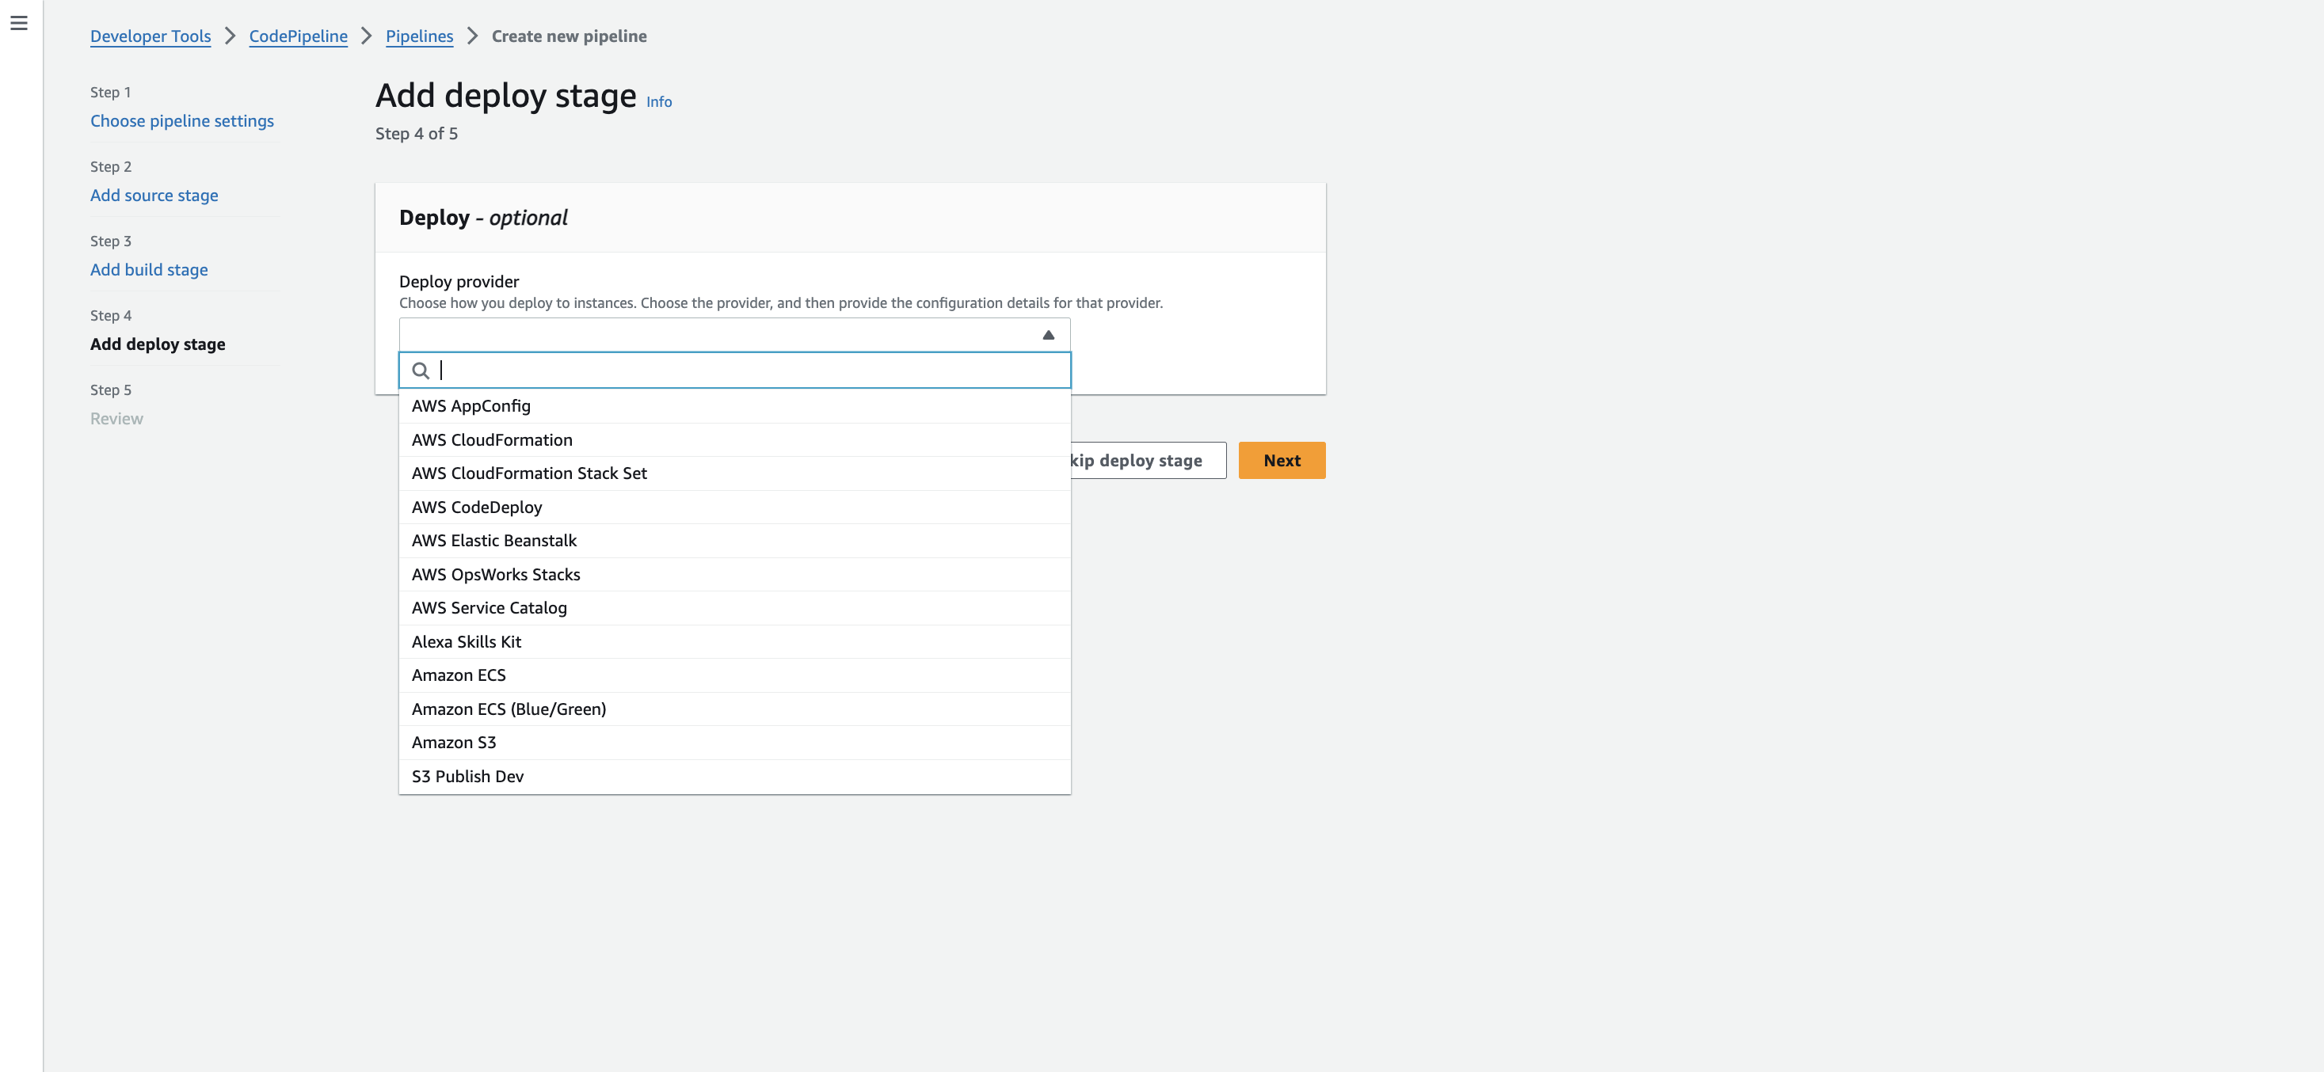Go to CodePipeline breadcrumb link
This screenshot has width=2324, height=1072.
pyautogui.click(x=298, y=36)
